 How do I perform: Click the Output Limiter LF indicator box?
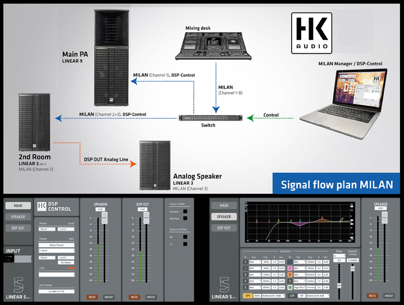pyautogui.click(x=185, y=244)
